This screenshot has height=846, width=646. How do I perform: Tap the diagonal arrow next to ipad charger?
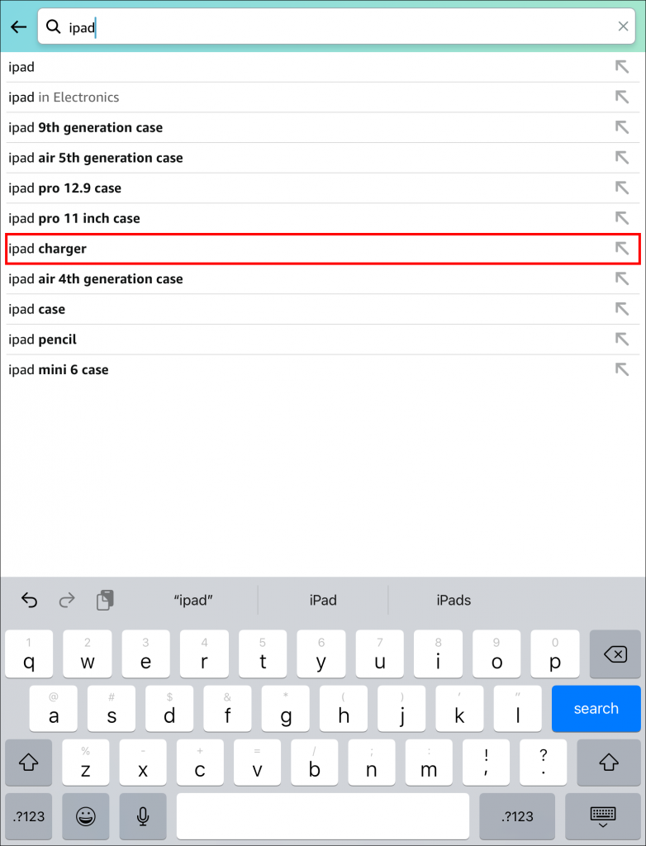click(x=621, y=248)
